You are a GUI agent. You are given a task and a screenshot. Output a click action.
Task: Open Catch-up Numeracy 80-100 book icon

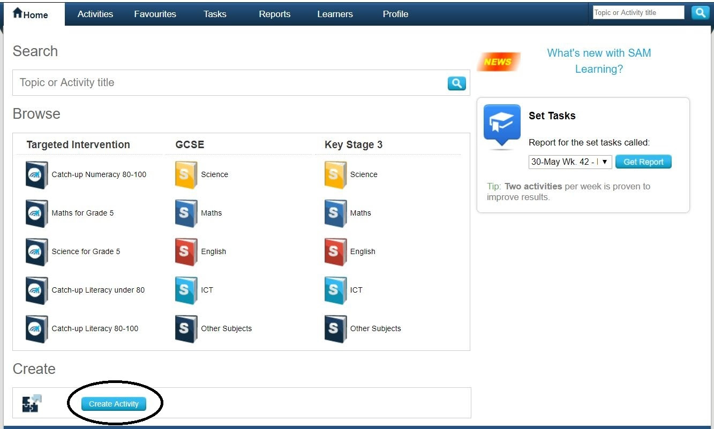tap(37, 175)
